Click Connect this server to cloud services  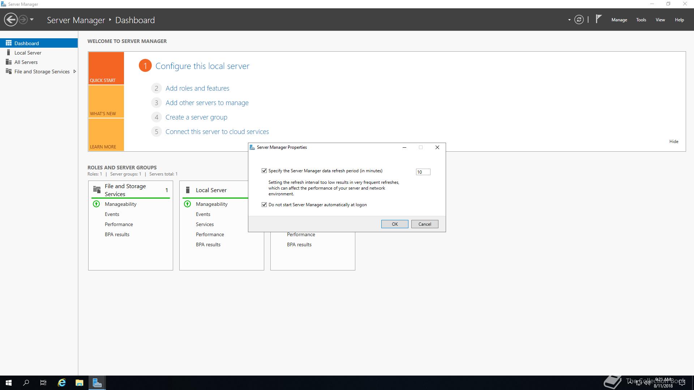pyautogui.click(x=217, y=131)
